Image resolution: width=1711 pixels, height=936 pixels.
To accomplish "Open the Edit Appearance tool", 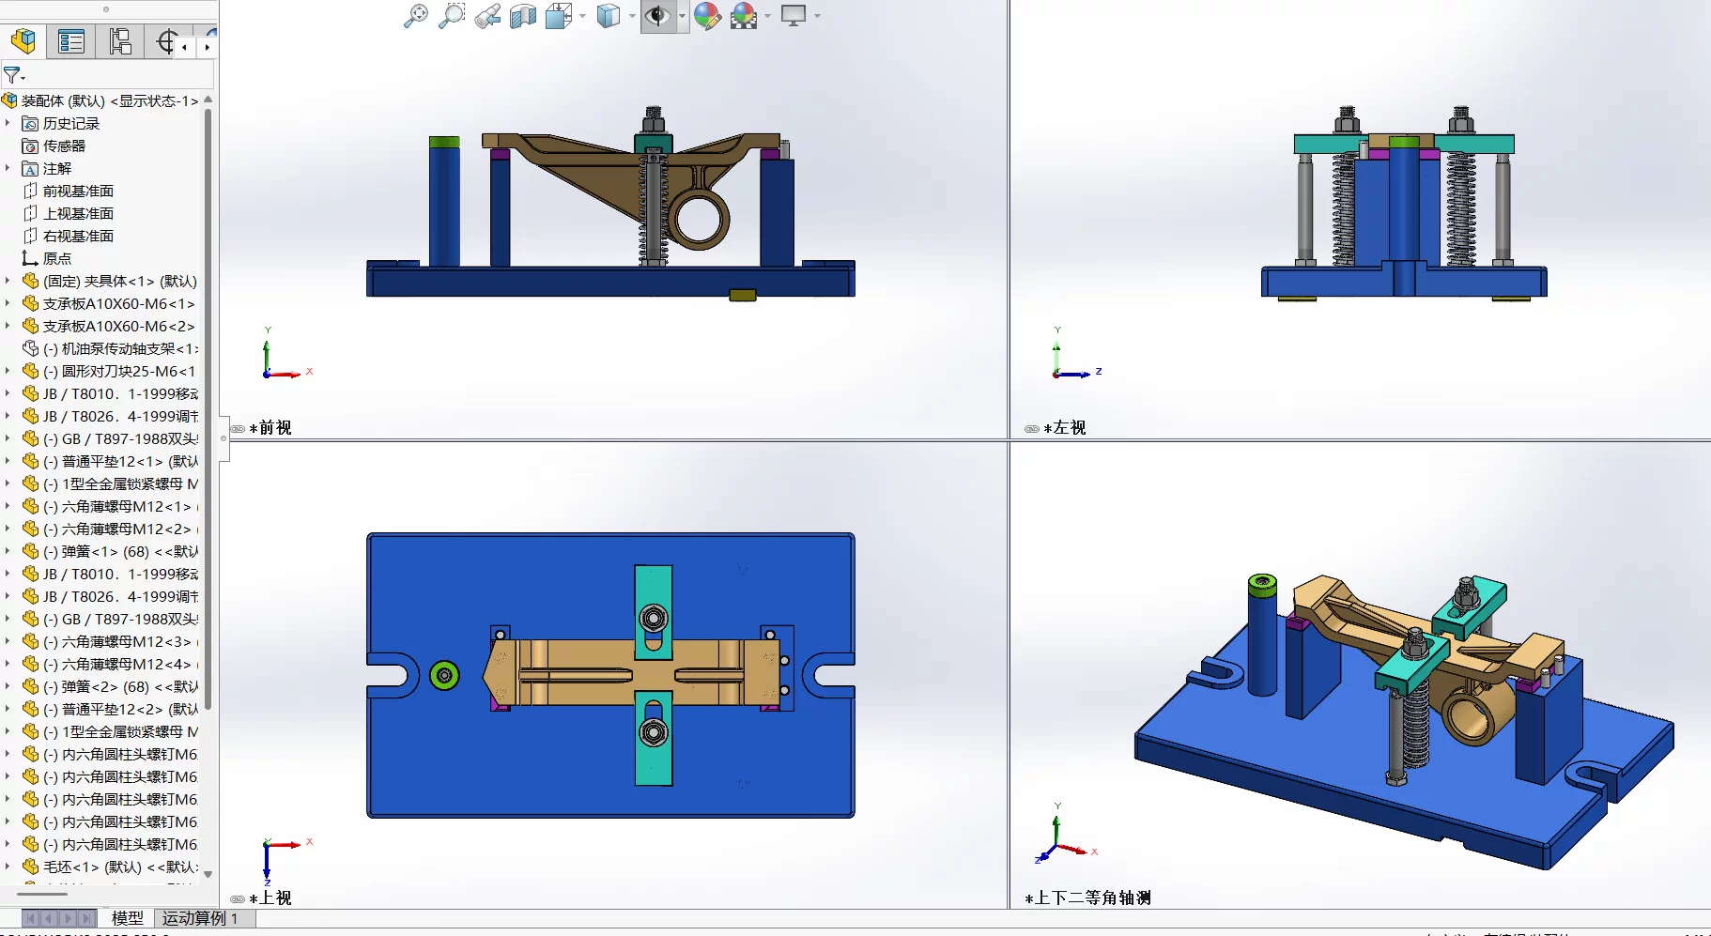I will (x=707, y=16).
